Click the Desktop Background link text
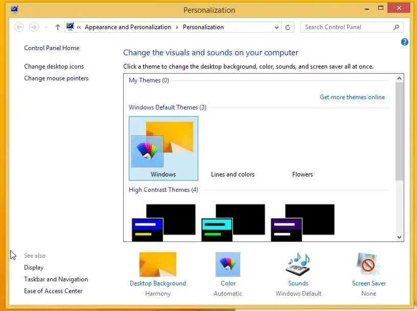 click(158, 283)
